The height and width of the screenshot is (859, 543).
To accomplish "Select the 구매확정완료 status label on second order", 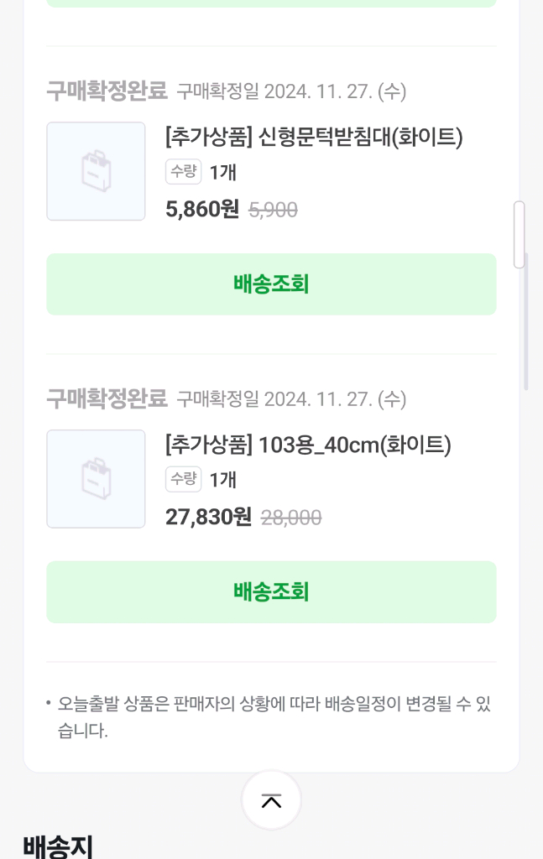I will click(107, 399).
